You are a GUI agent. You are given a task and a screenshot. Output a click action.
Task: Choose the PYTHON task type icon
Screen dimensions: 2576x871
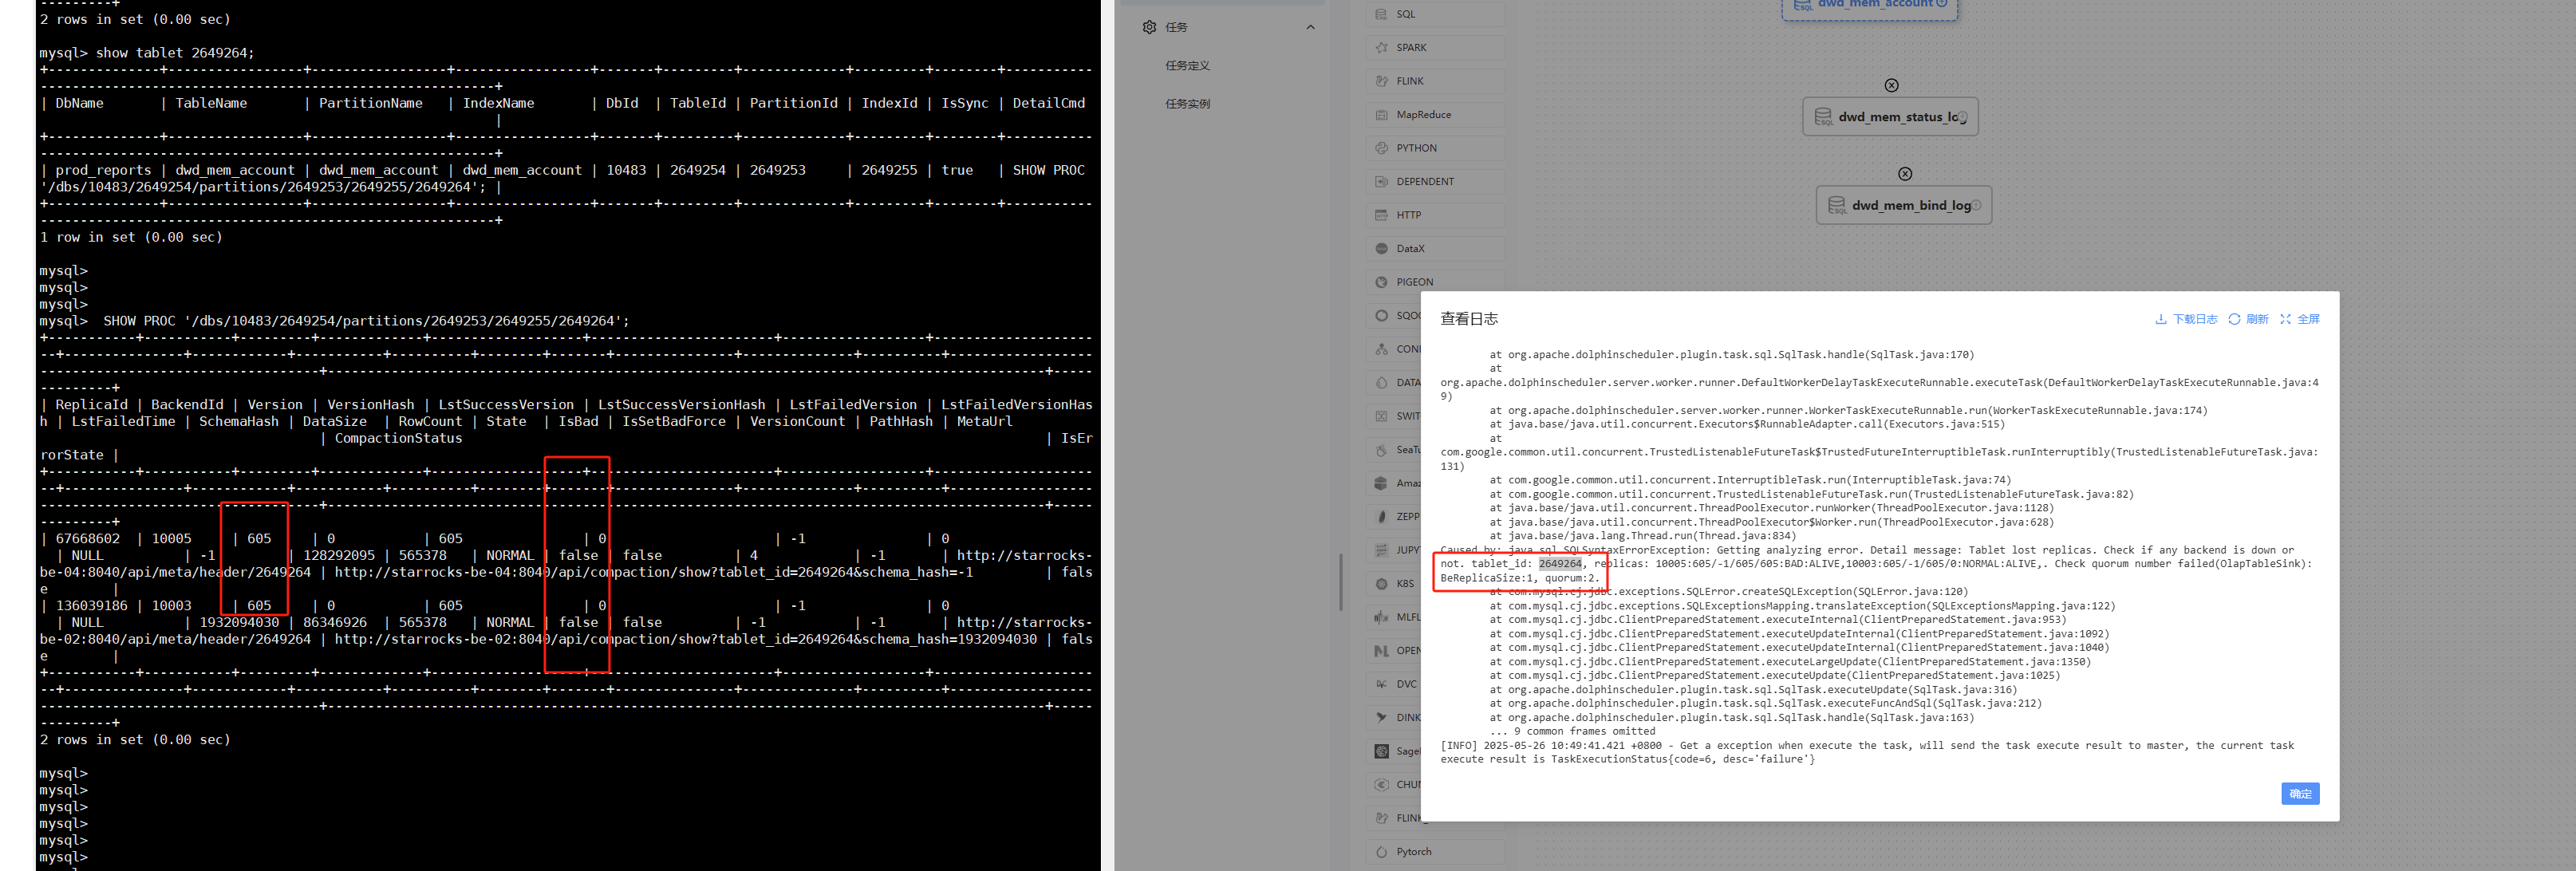coord(1382,148)
